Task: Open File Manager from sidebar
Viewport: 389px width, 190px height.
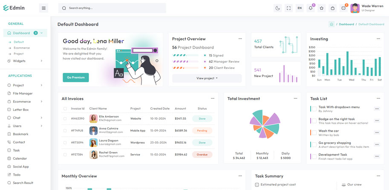Action: point(23,93)
